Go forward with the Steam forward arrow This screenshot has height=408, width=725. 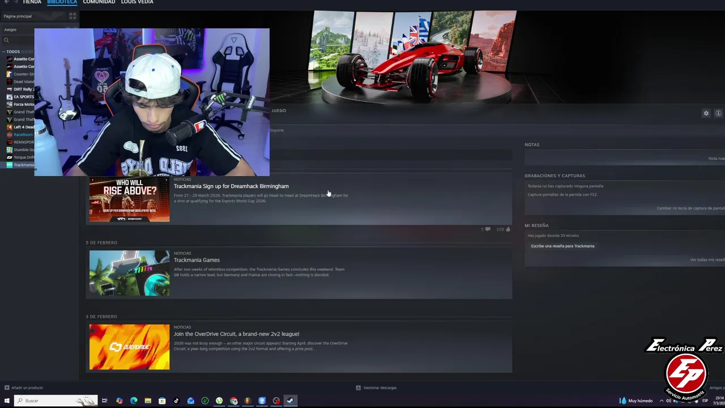[15, 2]
